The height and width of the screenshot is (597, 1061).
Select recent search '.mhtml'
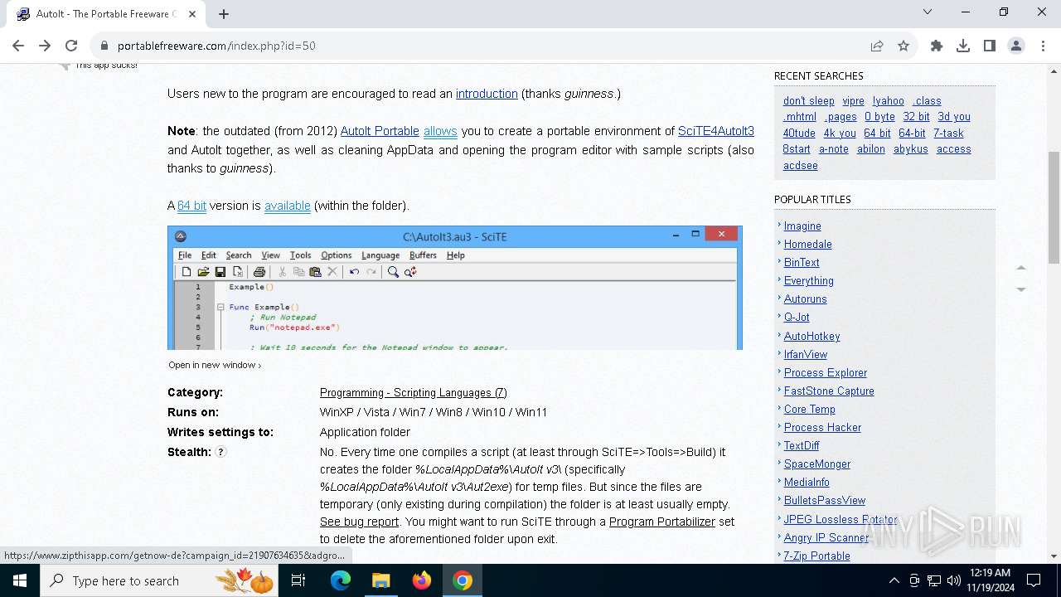[800, 117]
